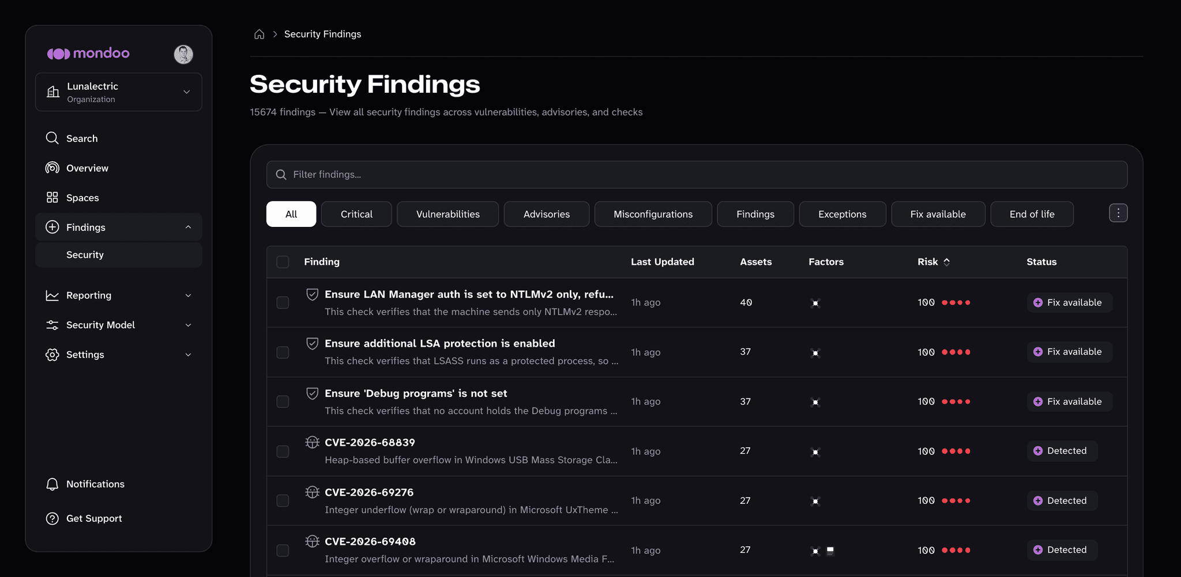
Task: Click the factor icon in the LAN Manager row
Action: click(x=815, y=303)
